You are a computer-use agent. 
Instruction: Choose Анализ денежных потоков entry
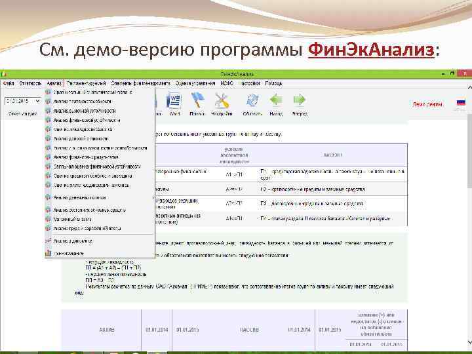tap(100, 197)
